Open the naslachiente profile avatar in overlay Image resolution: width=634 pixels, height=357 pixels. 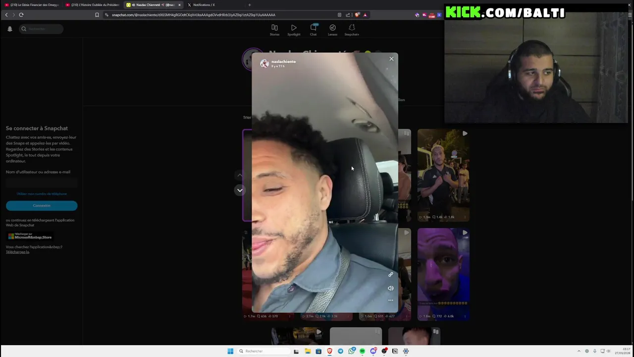click(264, 63)
